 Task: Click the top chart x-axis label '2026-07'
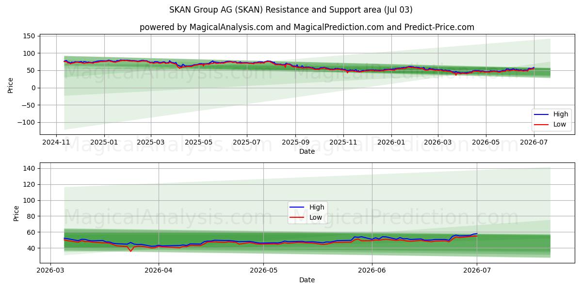click(x=533, y=143)
